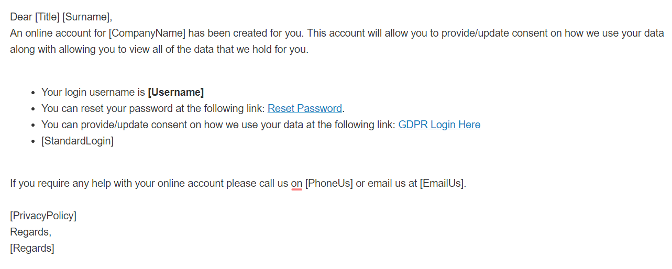Click the "Regards," closing line
This screenshot has height=269, width=672.
tap(30, 232)
